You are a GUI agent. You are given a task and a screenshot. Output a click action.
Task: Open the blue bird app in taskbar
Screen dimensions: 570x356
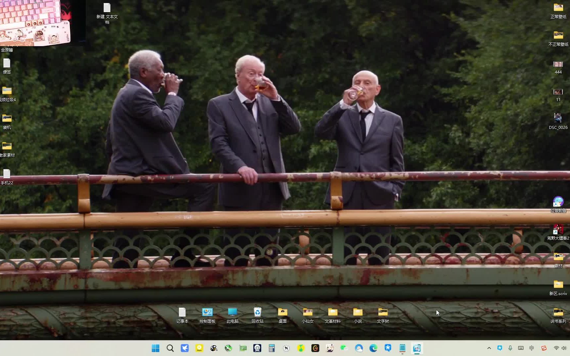click(184, 348)
